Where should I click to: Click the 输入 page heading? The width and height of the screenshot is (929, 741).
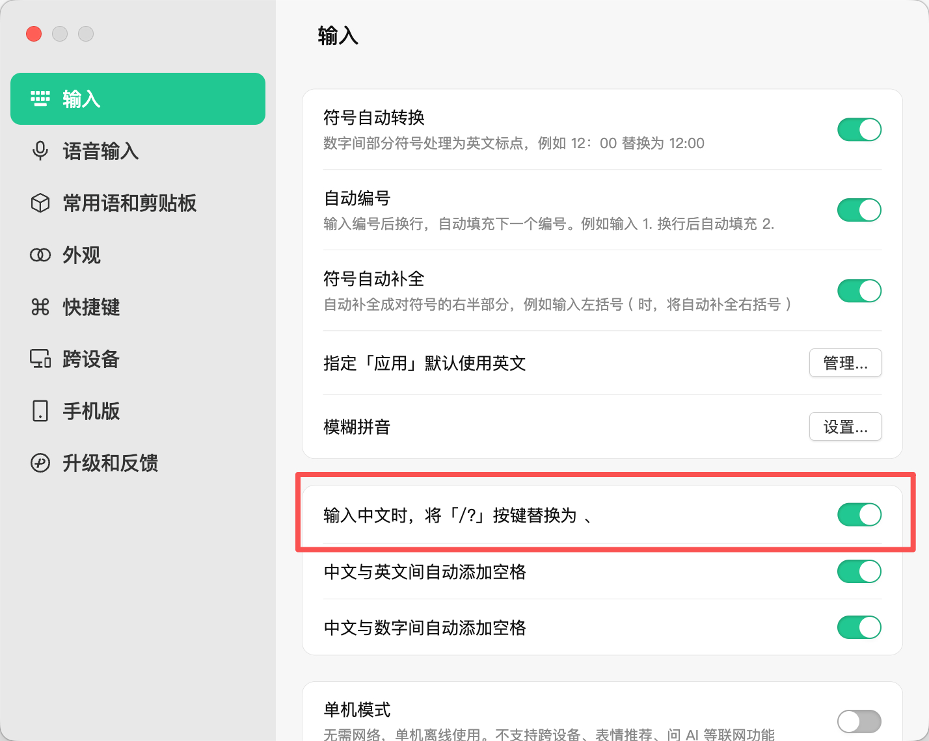(338, 35)
